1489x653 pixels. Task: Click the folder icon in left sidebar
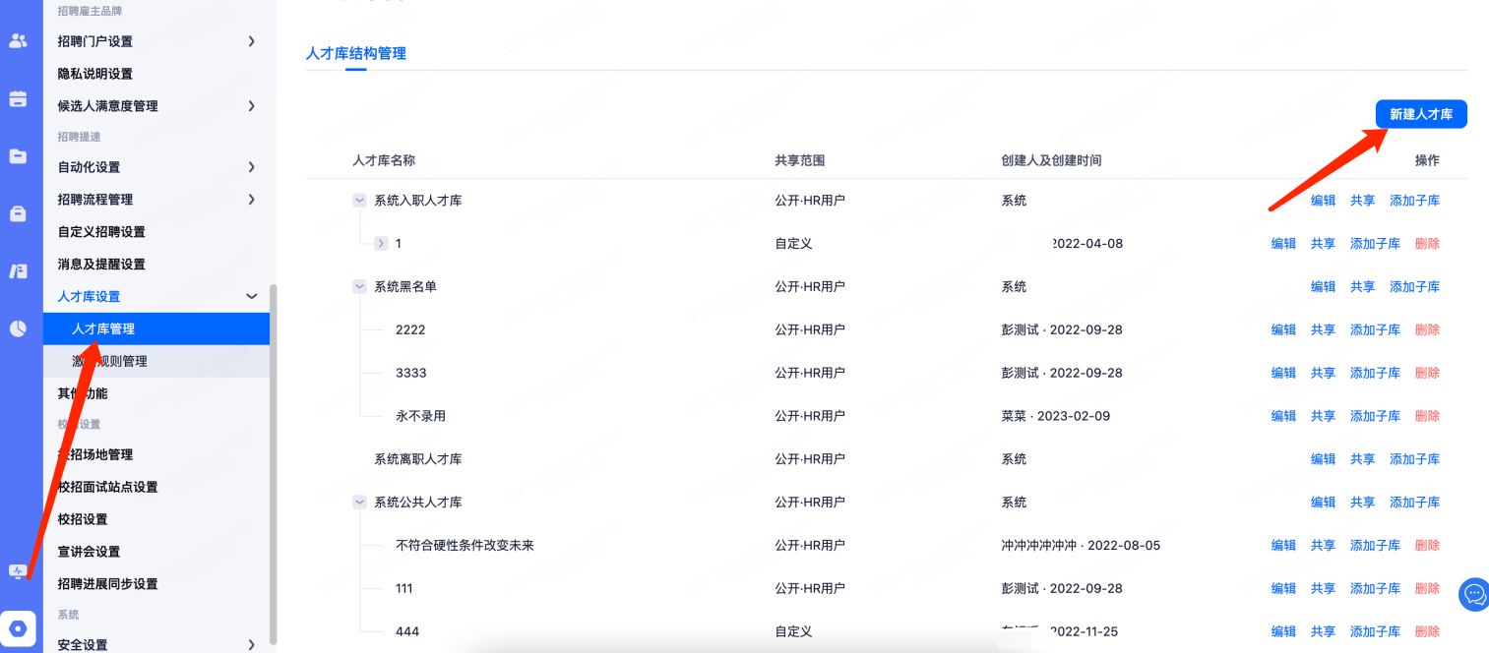(x=18, y=156)
